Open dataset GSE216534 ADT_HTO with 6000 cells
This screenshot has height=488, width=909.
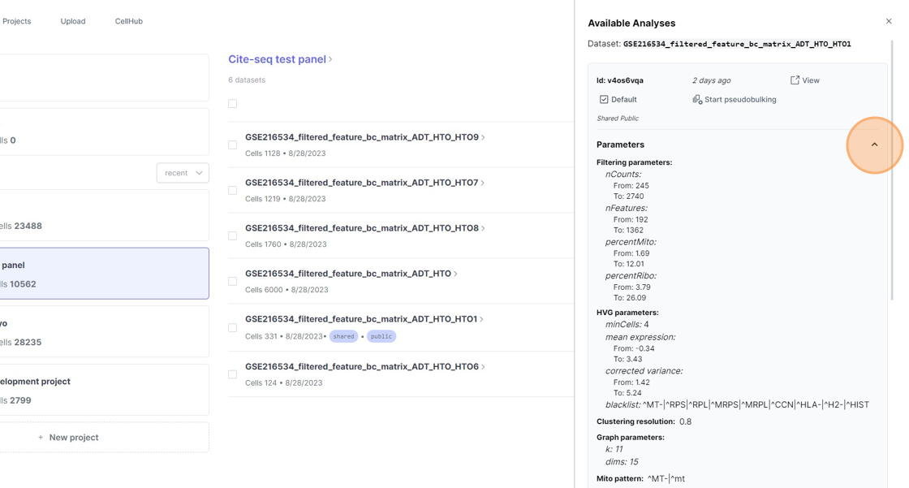pos(348,274)
